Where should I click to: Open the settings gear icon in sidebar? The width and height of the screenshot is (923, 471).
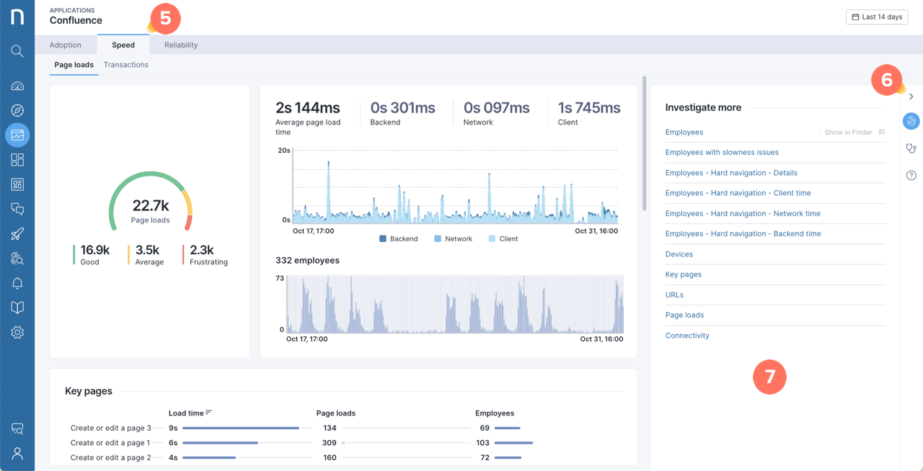click(x=17, y=332)
